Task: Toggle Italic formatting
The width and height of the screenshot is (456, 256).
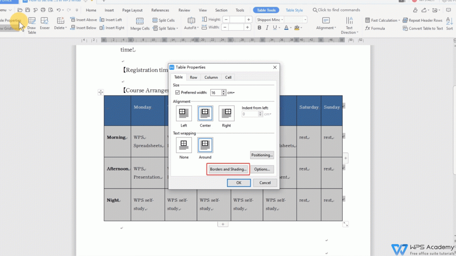Action: click(267, 28)
